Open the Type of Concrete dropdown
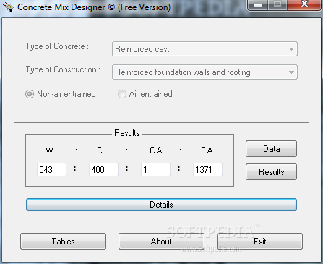This screenshot has width=323, height=264. pyautogui.click(x=204, y=49)
